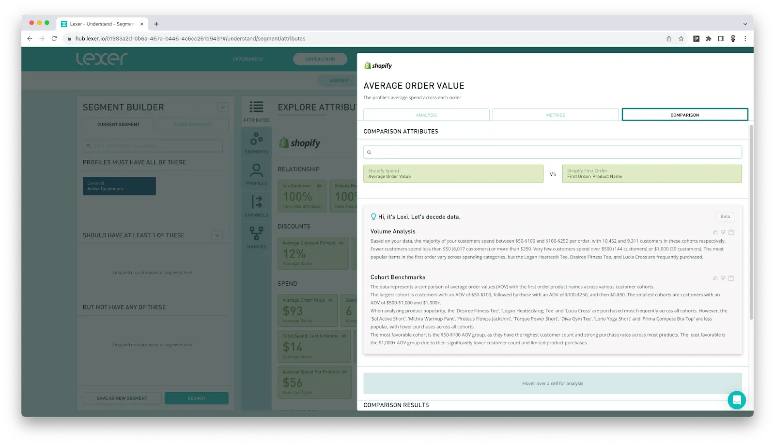Click the Comparison Results heading
Screen dimensions: 775x445
click(x=396, y=405)
